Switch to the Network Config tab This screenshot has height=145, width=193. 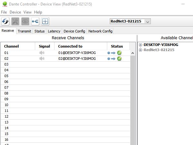point(100,31)
